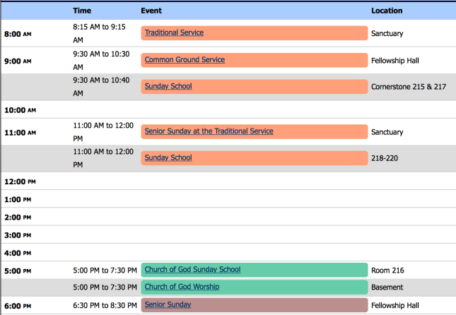Viewport: 456px width, 315px height.
Task: Open the Sunday School event in 218-220
Action: (168, 158)
